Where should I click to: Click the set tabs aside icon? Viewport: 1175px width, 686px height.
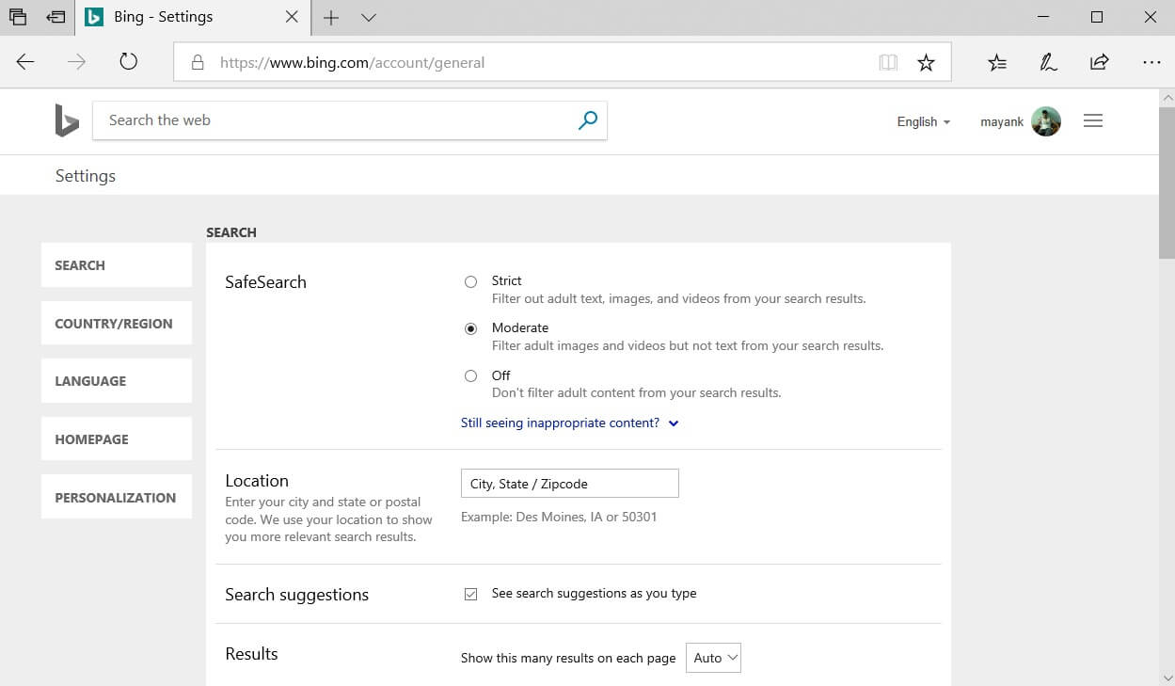[56, 17]
